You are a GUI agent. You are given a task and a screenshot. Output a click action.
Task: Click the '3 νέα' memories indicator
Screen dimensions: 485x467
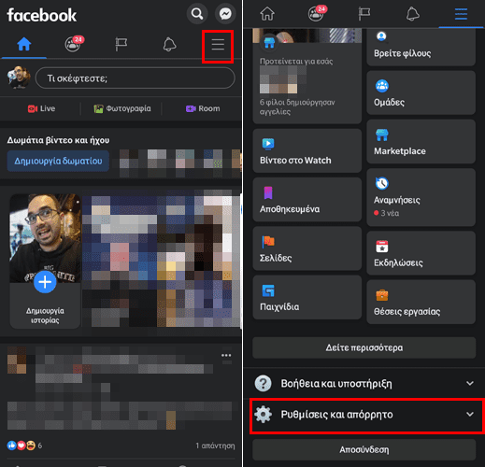387,213
